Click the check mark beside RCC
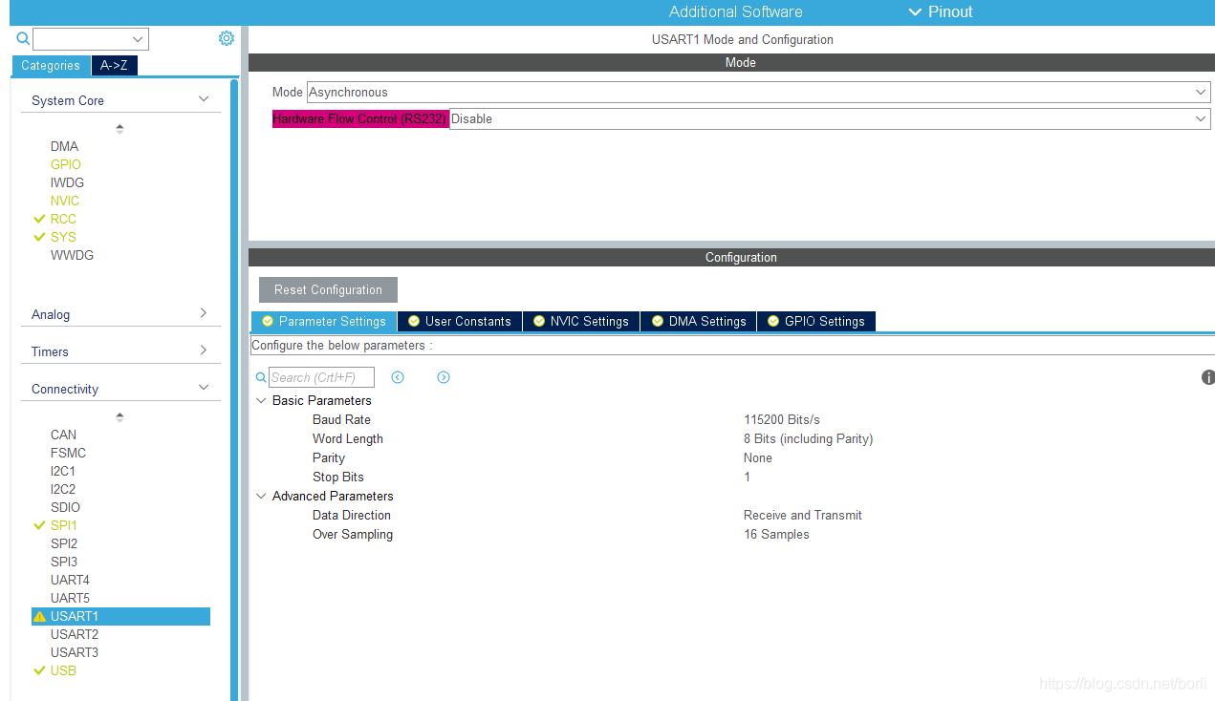 (39, 219)
